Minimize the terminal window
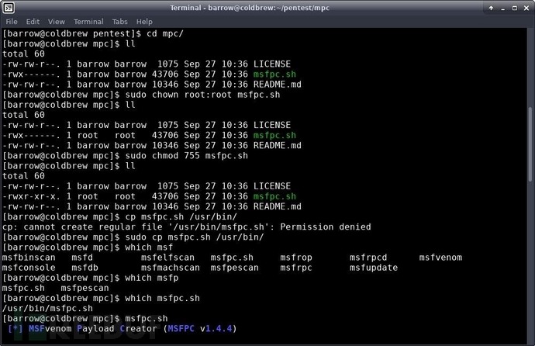The width and height of the screenshot is (535, 346). pos(502,9)
